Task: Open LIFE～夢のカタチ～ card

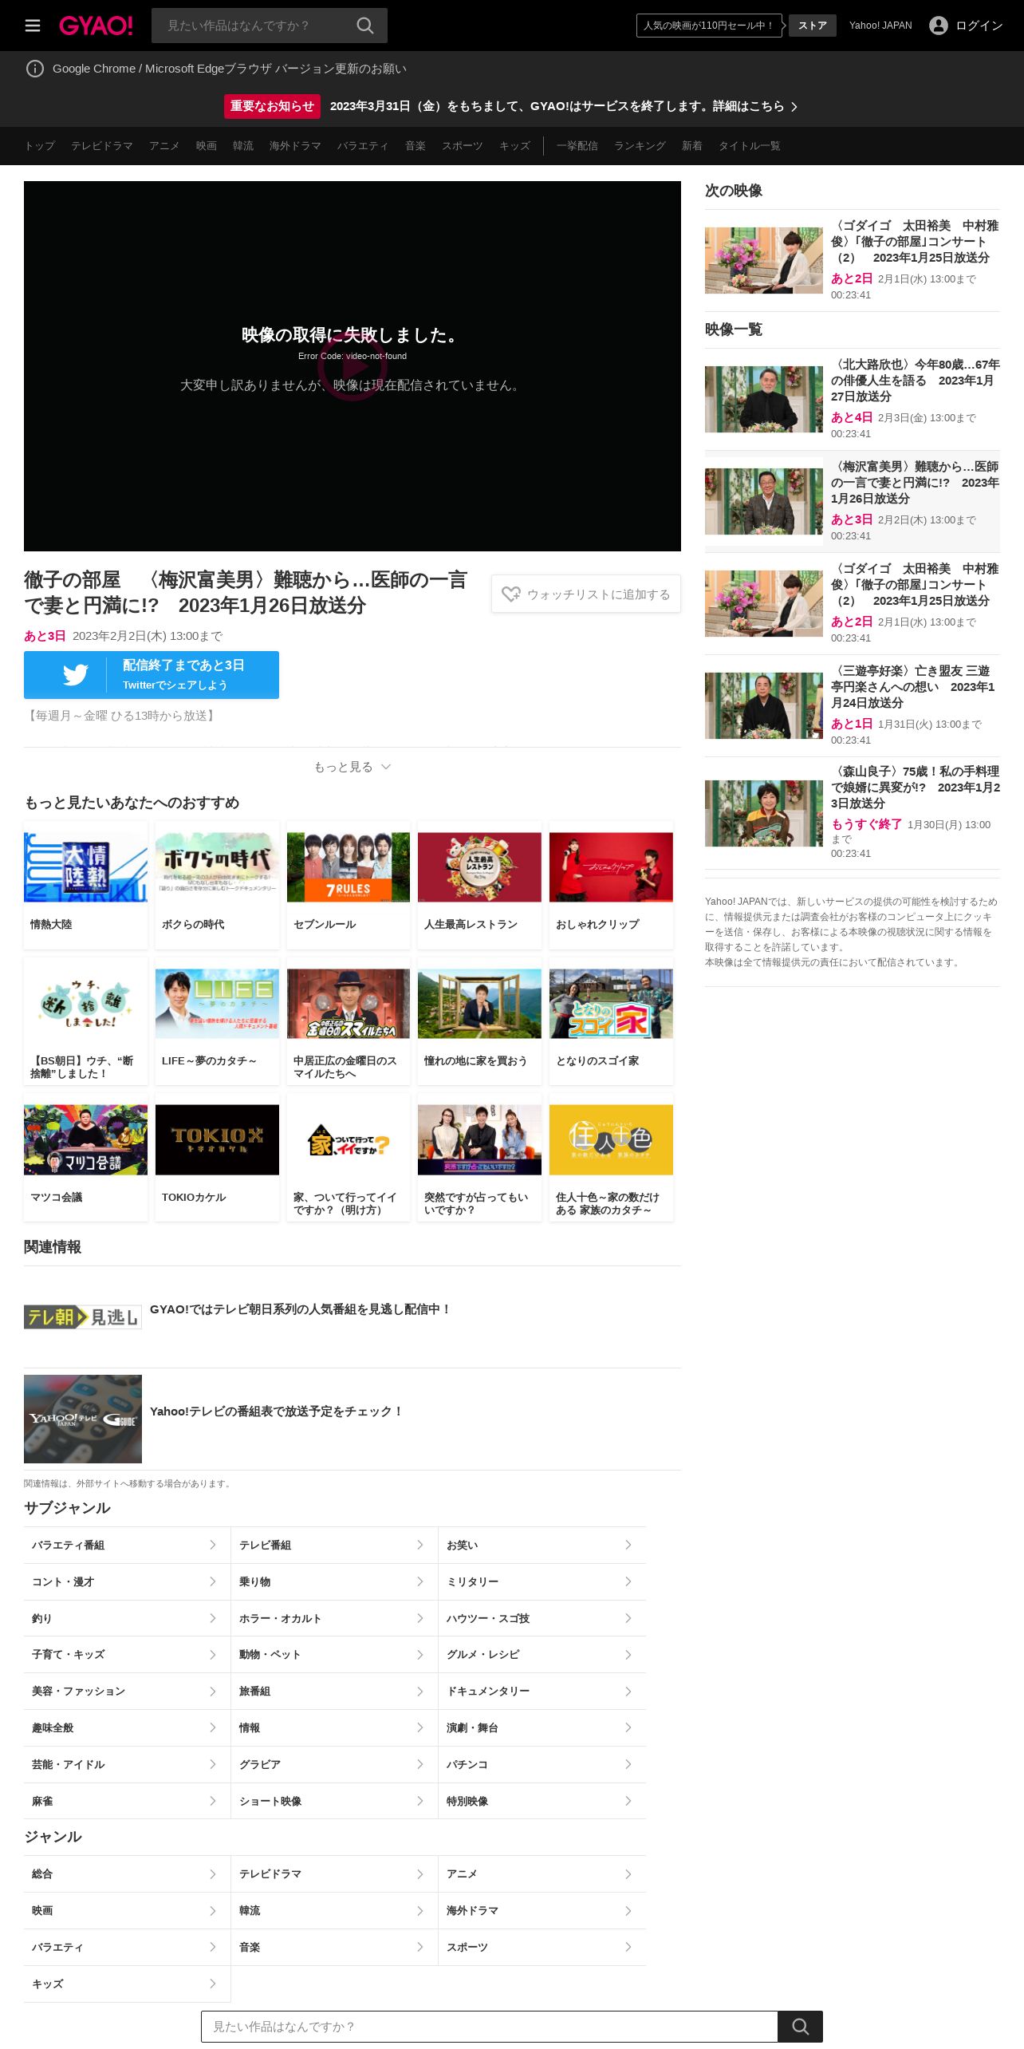Action: (217, 1021)
